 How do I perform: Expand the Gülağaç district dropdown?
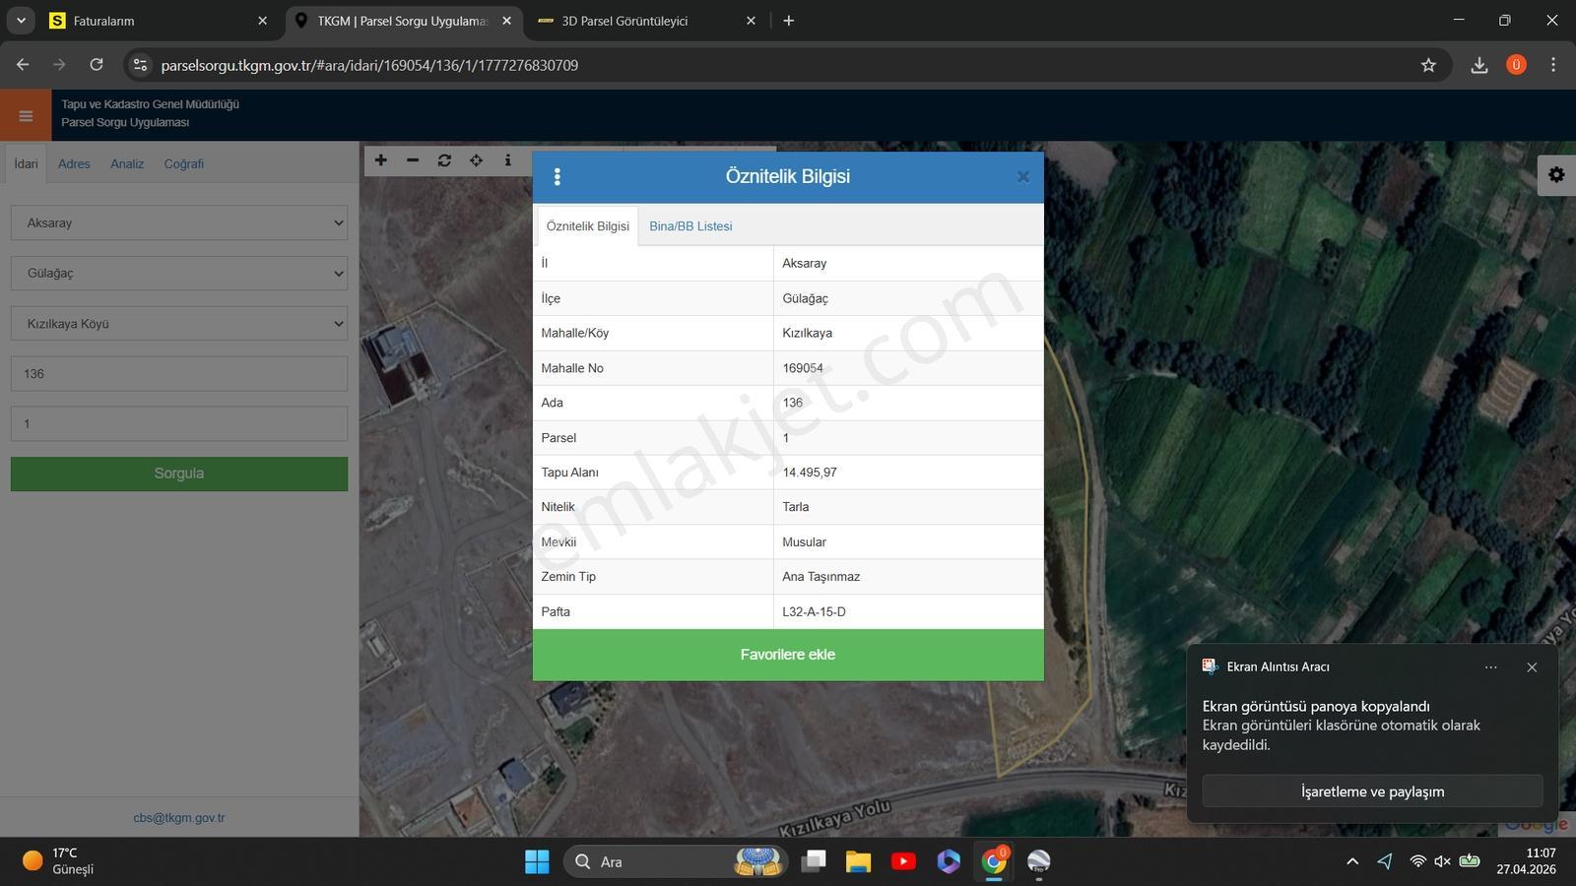tap(179, 273)
